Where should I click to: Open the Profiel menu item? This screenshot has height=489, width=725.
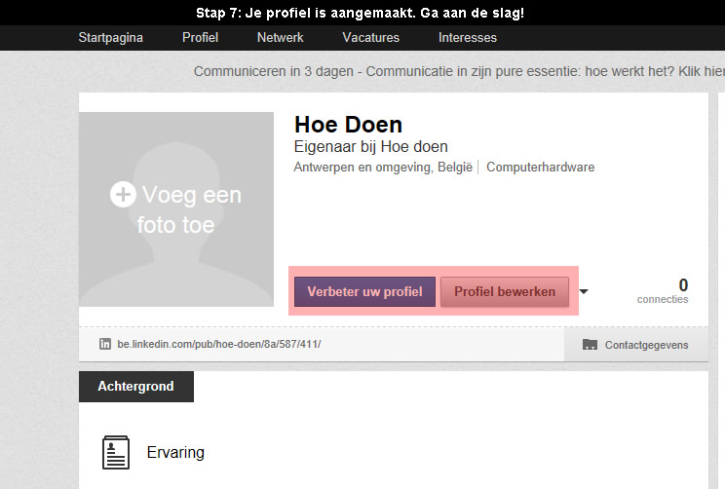point(200,37)
